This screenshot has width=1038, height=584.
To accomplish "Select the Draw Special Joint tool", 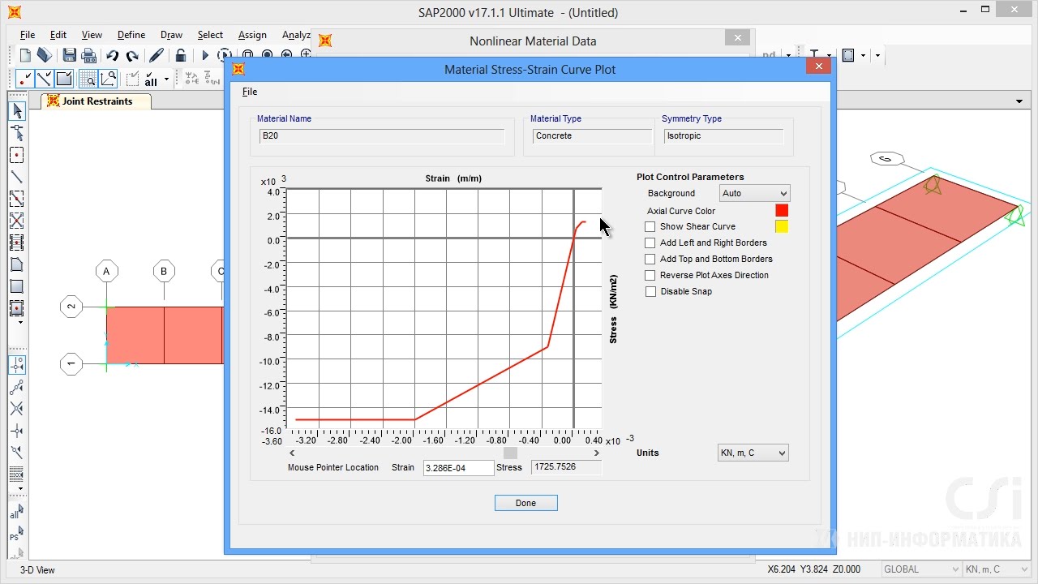I will 17,155.
